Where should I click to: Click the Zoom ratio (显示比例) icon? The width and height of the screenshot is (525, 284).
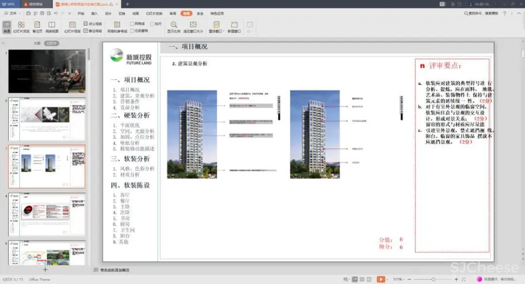[174, 27]
